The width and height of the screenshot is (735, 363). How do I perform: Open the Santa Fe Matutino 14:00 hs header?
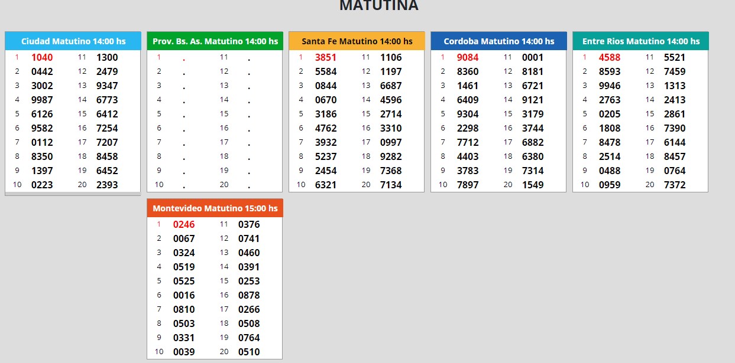click(357, 41)
